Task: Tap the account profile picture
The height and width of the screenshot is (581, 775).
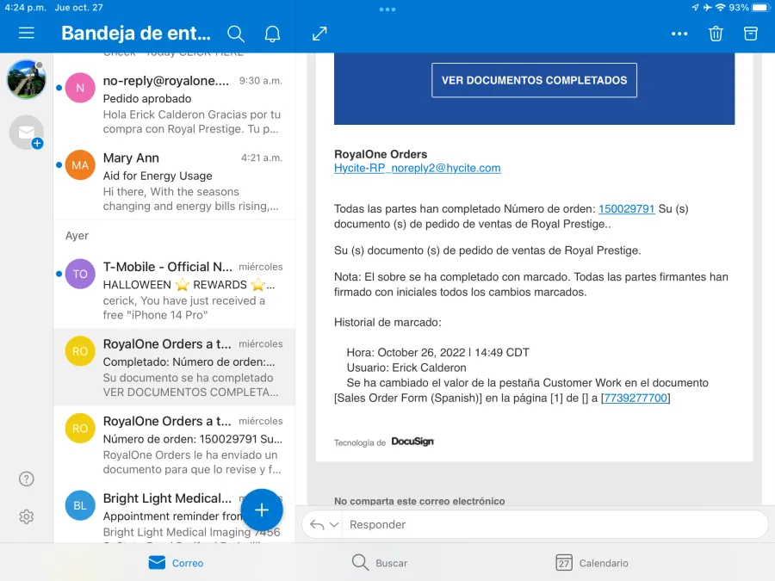Action: [27, 79]
